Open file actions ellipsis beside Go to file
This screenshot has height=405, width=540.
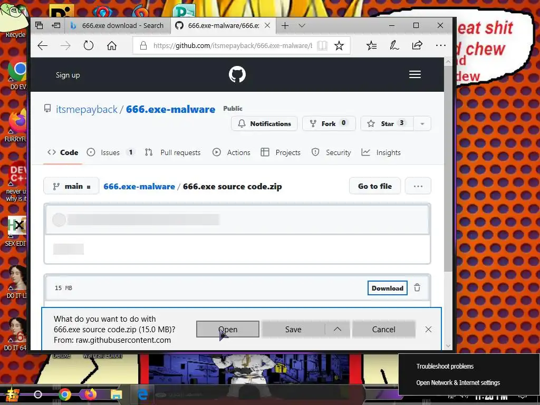[418, 186]
